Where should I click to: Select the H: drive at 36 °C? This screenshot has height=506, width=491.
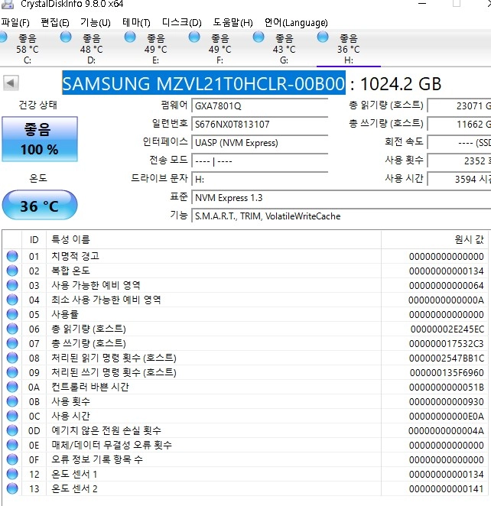[x=348, y=49]
